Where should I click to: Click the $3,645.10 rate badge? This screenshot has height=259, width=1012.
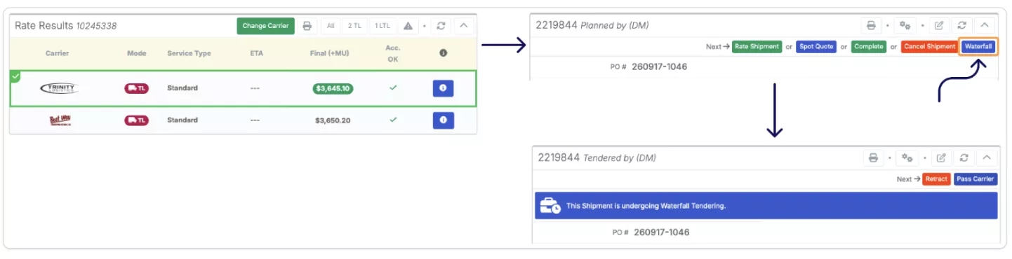(x=333, y=89)
